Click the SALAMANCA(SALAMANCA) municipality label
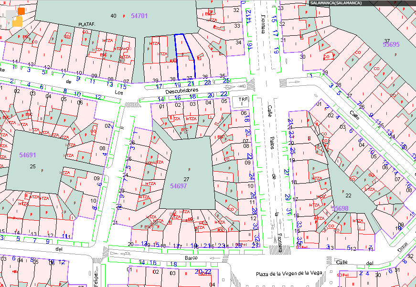The image size is (416, 287). tap(336, 3)
